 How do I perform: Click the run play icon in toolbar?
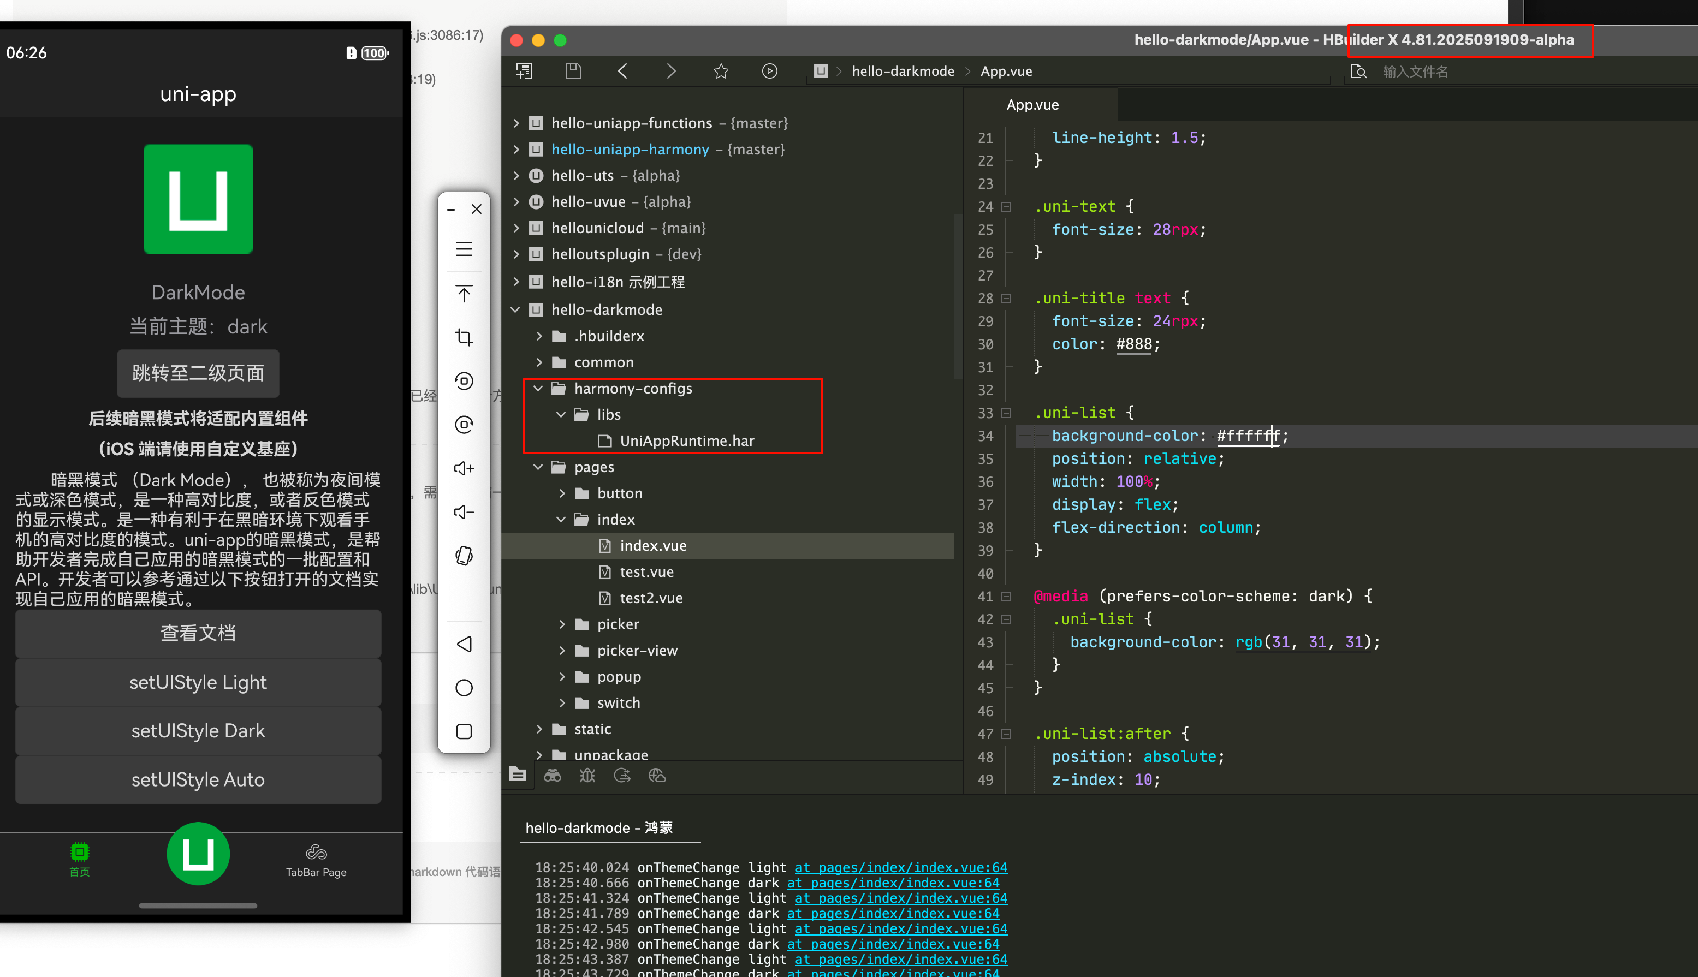click(x=769, y=71)
